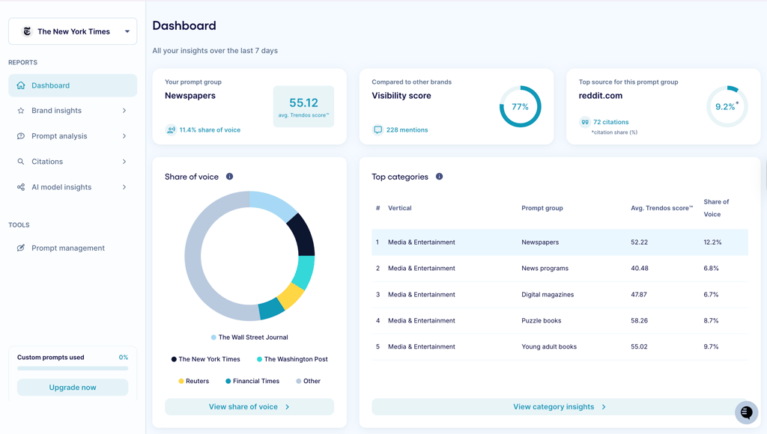Image resolution: width=767 pixels, height=434 pixels.
Task: Click the 58.26 score value
Action: pos(639,320)
